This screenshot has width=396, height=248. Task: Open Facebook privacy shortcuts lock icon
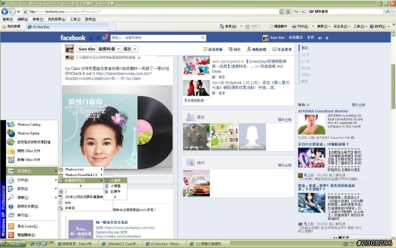point(320,38)
